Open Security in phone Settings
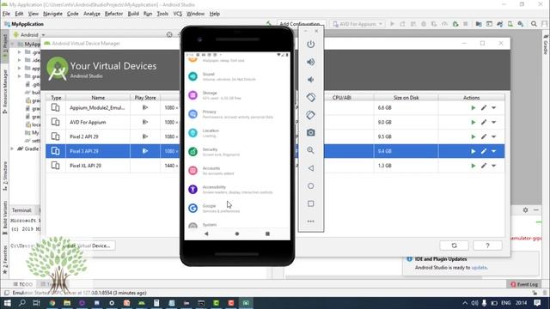This screenshot has width=550, height=309. (237, 152)
